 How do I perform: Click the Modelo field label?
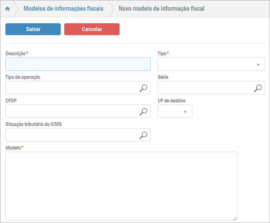click(13, 148)
